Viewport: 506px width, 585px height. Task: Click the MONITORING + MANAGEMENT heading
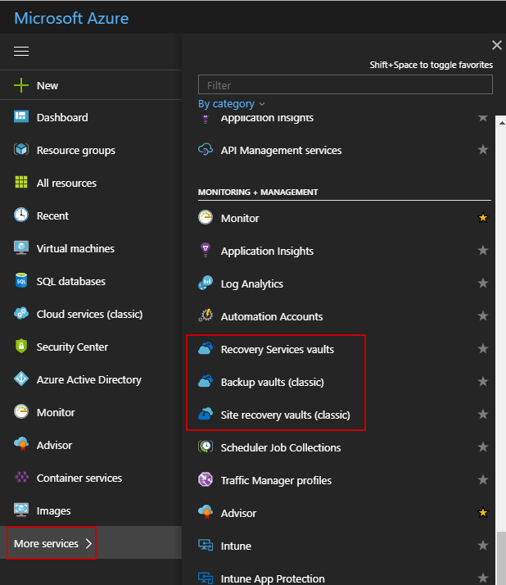click(258, 193)
